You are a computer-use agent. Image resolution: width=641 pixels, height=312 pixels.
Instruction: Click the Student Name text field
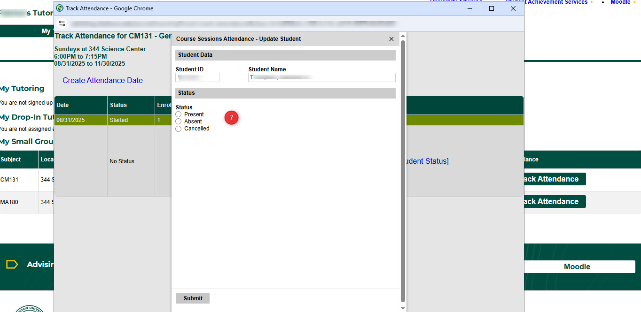[x=321, y=77]
